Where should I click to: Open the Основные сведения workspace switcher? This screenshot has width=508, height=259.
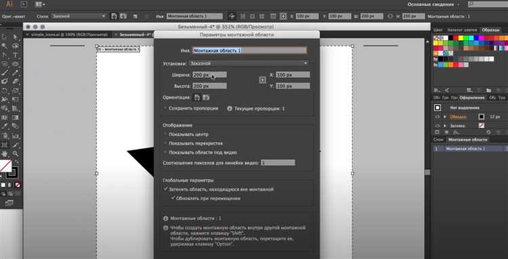(x=433, y=4)
